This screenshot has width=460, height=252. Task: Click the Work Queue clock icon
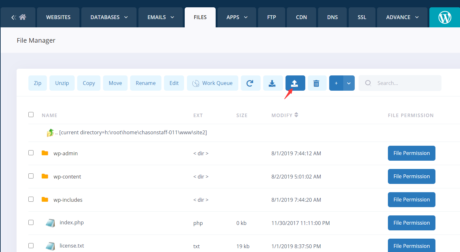[196, 83]
